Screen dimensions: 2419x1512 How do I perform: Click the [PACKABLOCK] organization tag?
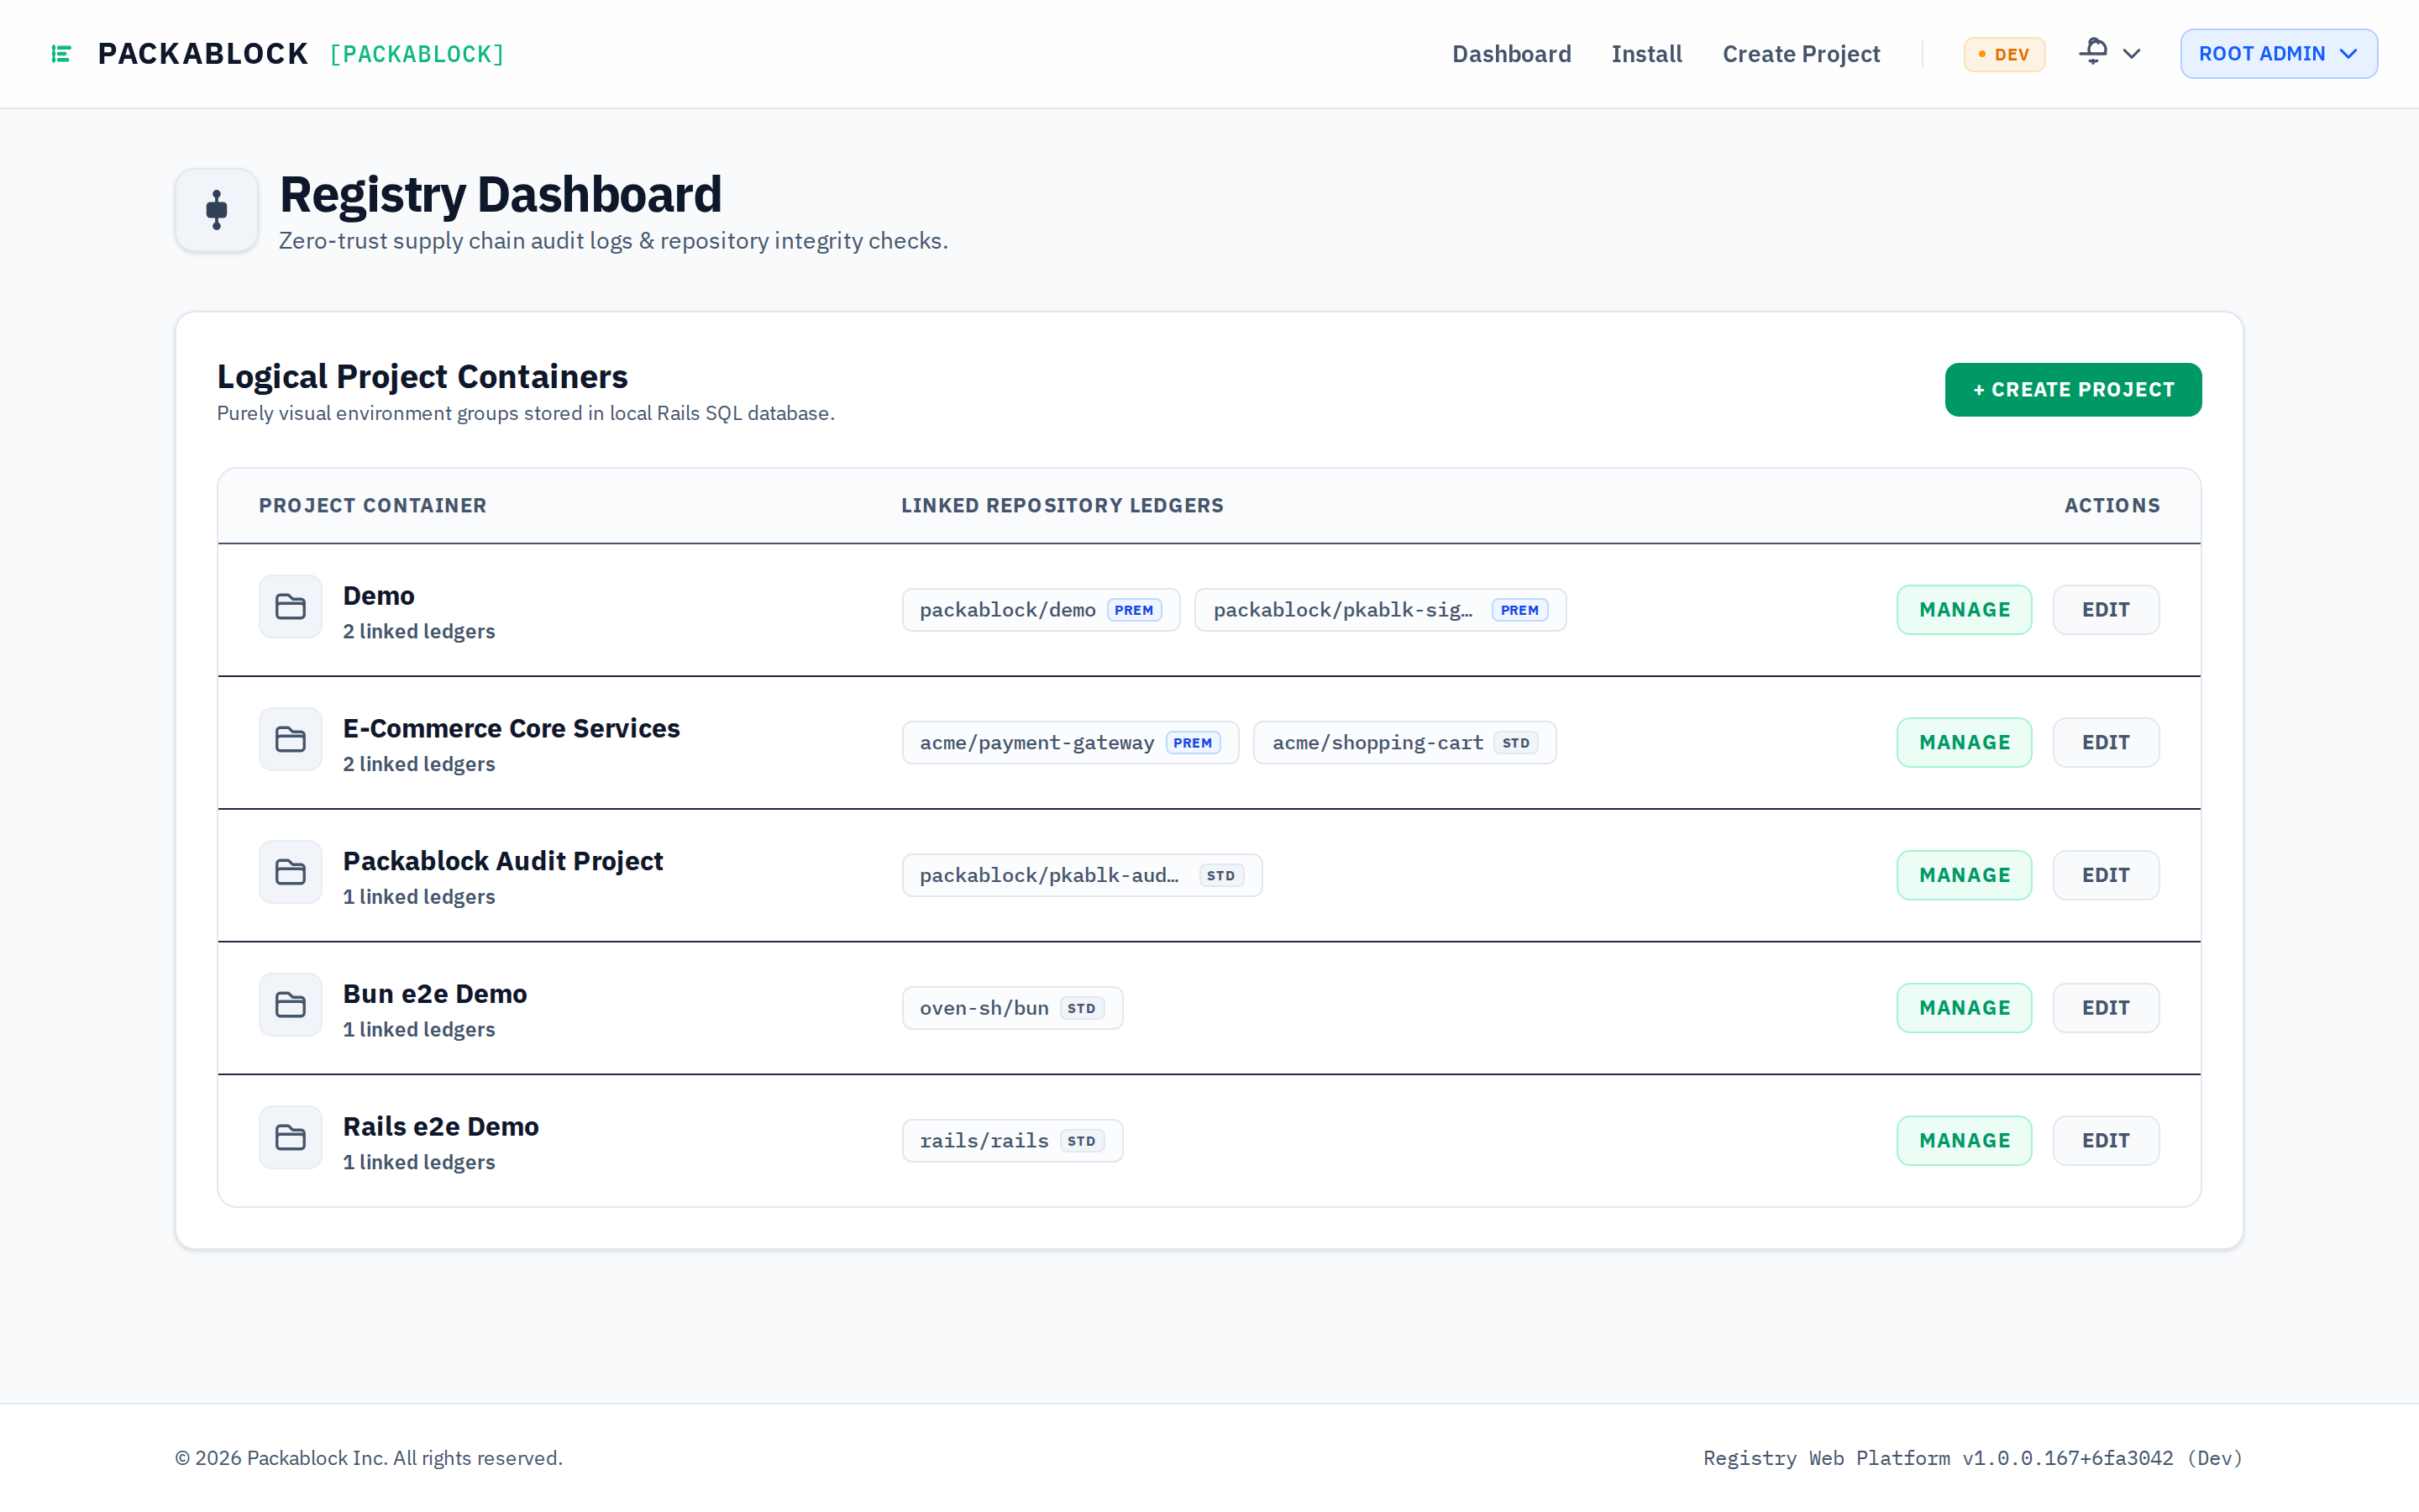[x=417, y=54]
